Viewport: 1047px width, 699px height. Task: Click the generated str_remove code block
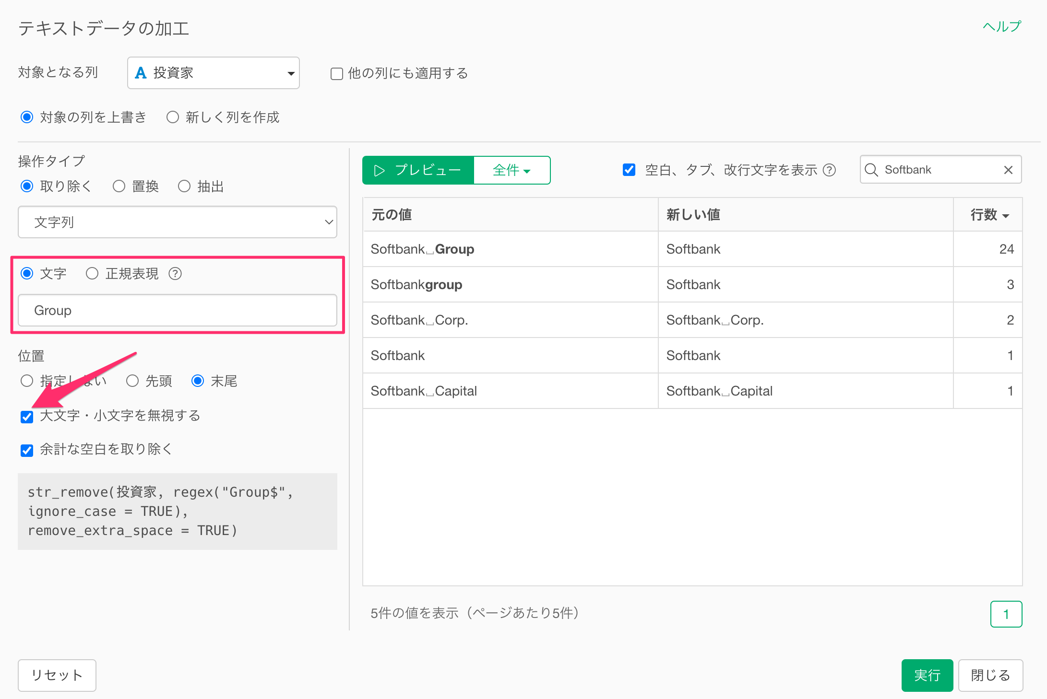pyautogui.click(x=178, y=512)
